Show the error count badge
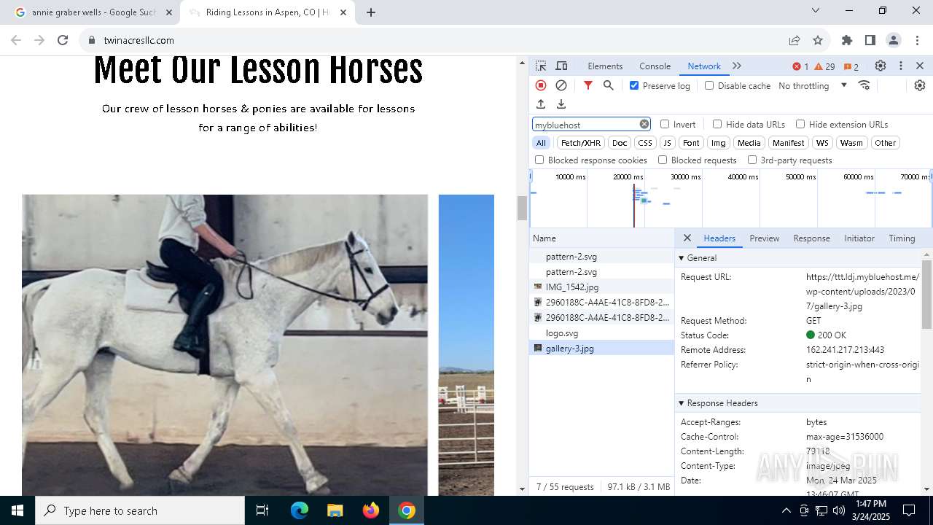 [x=800, y=66]
